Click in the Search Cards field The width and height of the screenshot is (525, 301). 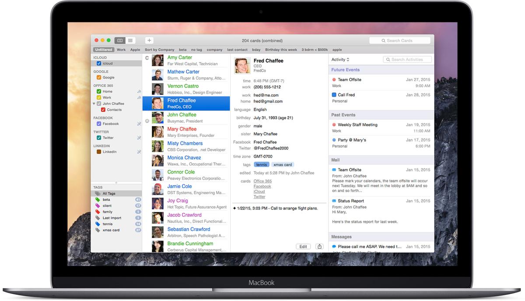pos(401,41)
